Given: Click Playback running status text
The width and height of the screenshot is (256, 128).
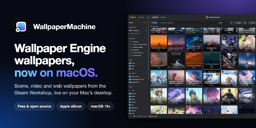Looking at the screenshot, I should pyautogui.click(x=141, y=116).
